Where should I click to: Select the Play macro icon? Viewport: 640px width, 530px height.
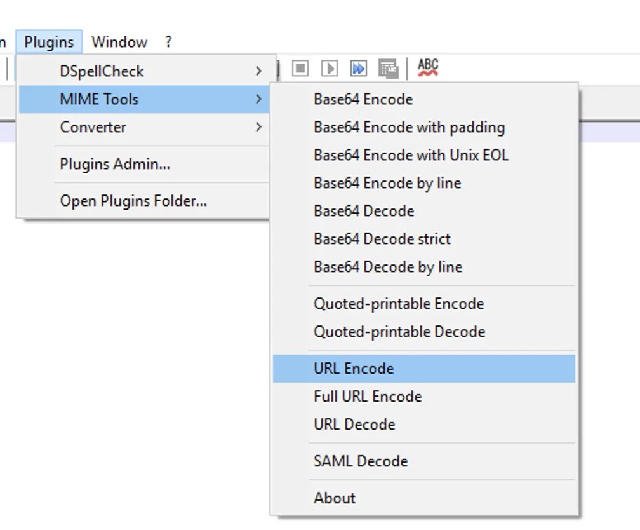tap(328, 69)
